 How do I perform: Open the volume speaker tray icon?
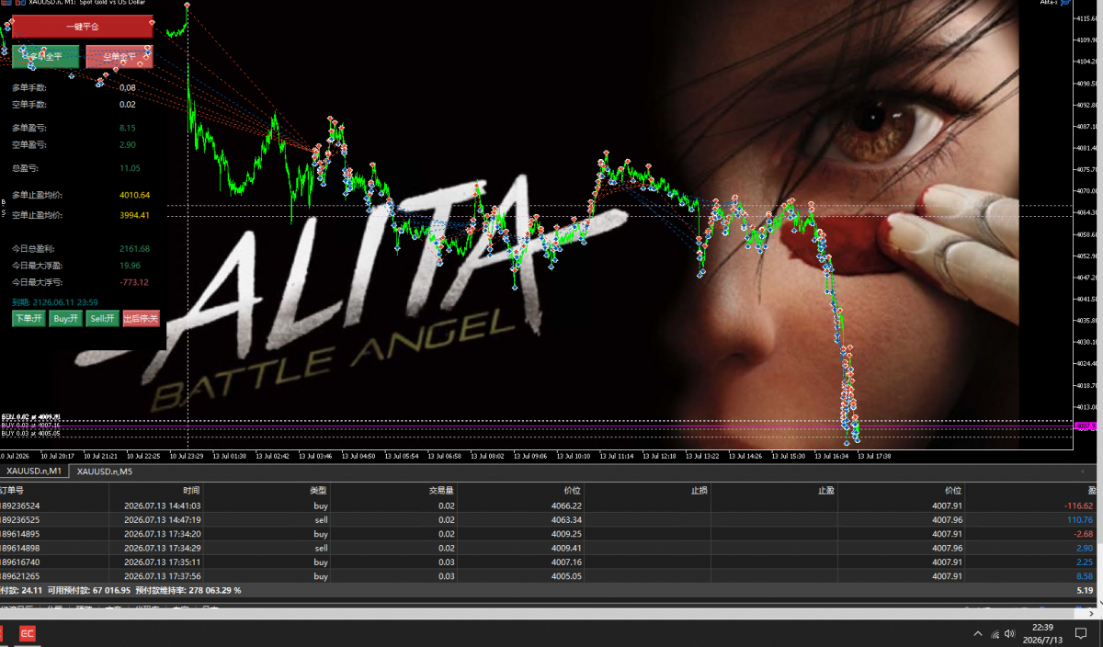click(x=1010, y=634)
